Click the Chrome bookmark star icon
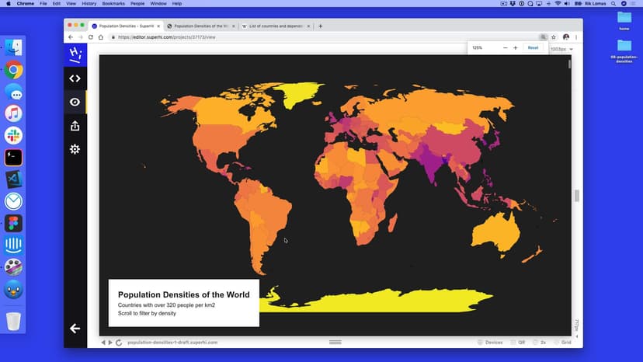This screenshot has height=362, width=643. click(x=554, y=37)
